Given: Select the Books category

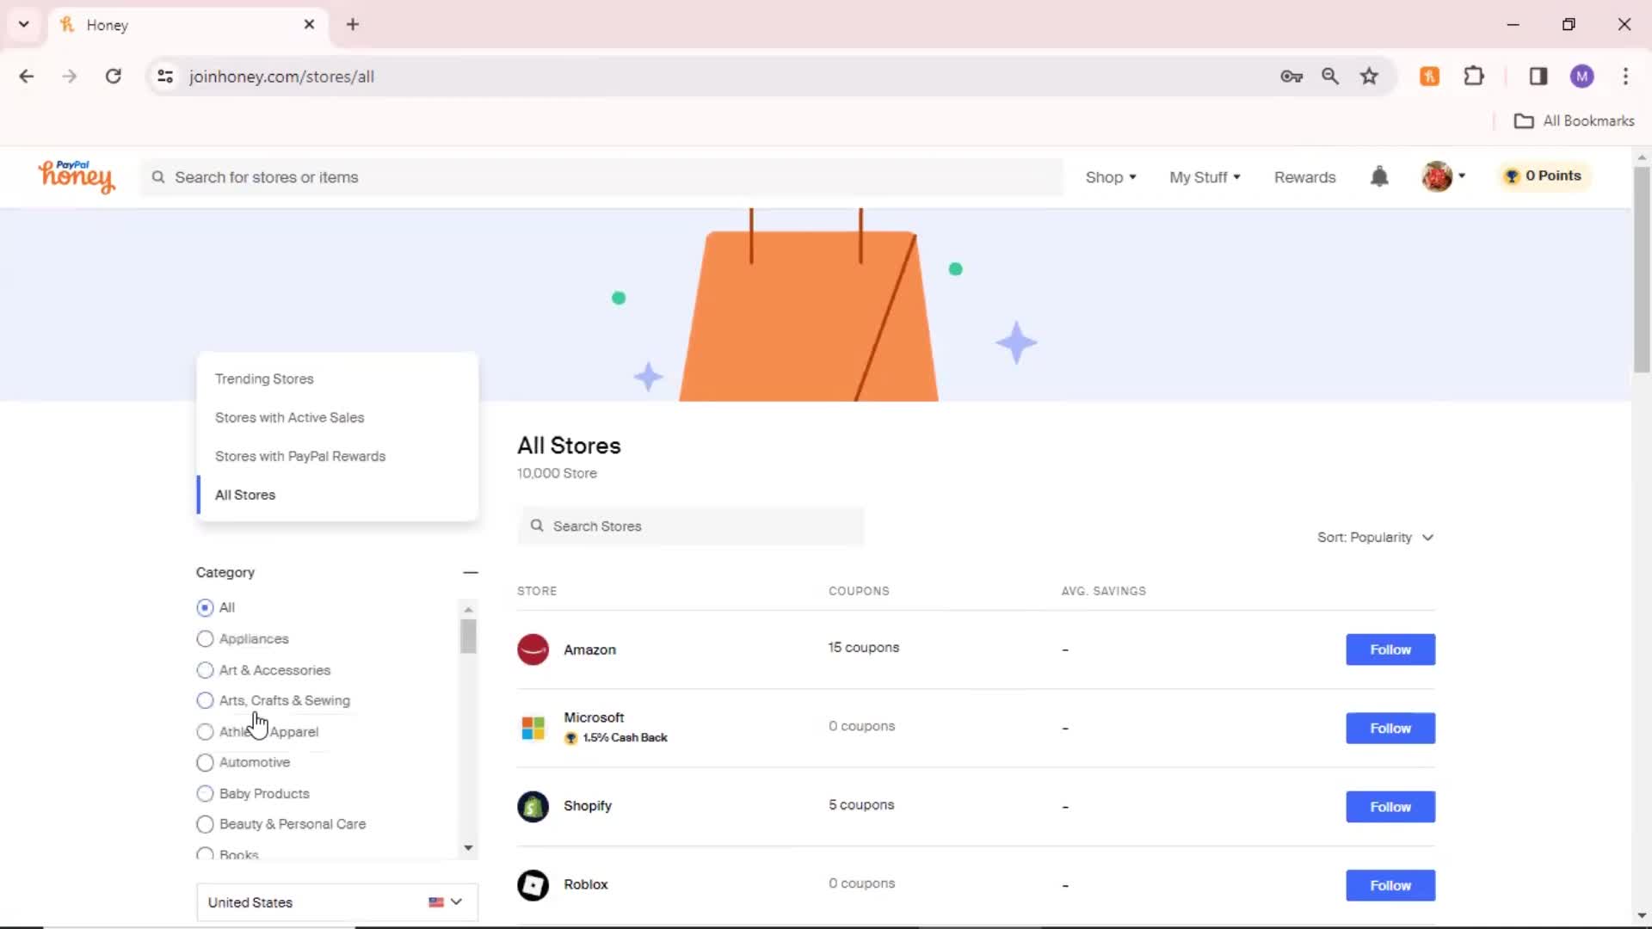Looking at the screenshot, I should (x=205, y=854).
